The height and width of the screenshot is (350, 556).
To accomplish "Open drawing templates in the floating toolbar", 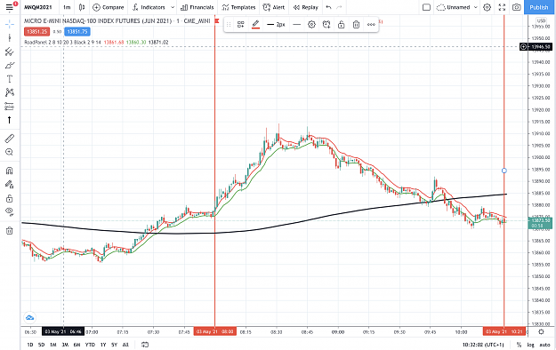I will click(x=241, y=25).
